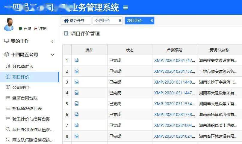Close the 公司评价 tab

[120, 21]
